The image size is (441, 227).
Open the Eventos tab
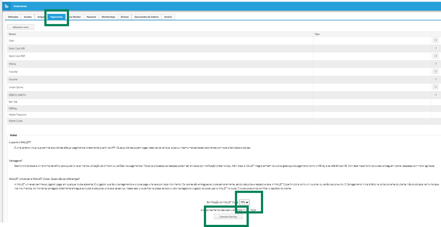click(x=28, y=17)
